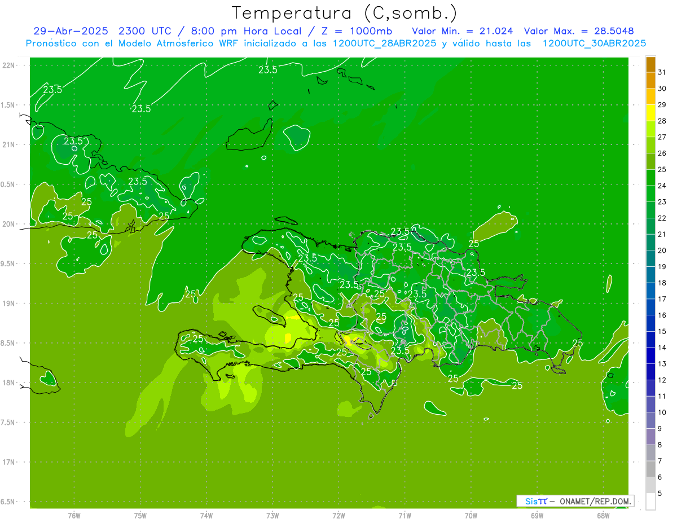Select the 21N latitude label
The width and height of the screenshot is (677, 523).
8,144
